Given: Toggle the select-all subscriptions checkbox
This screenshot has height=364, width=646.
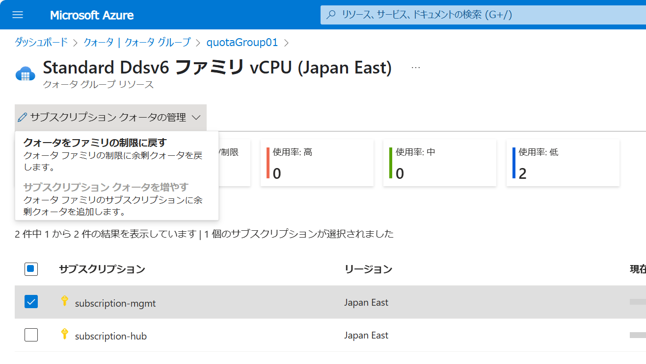Looking at the screenshot, I should (x=31, y=269).
